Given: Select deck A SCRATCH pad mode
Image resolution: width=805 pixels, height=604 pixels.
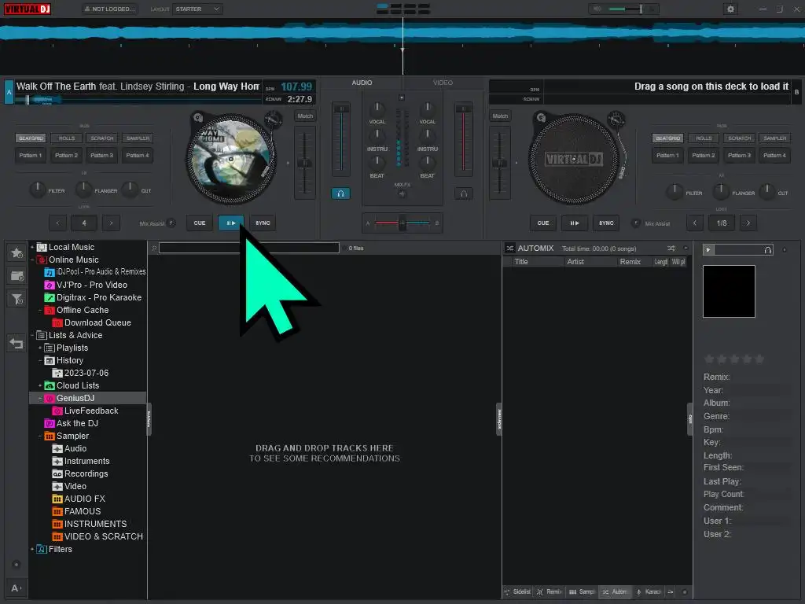Looking at the screenshot, I should click(102, 138).
